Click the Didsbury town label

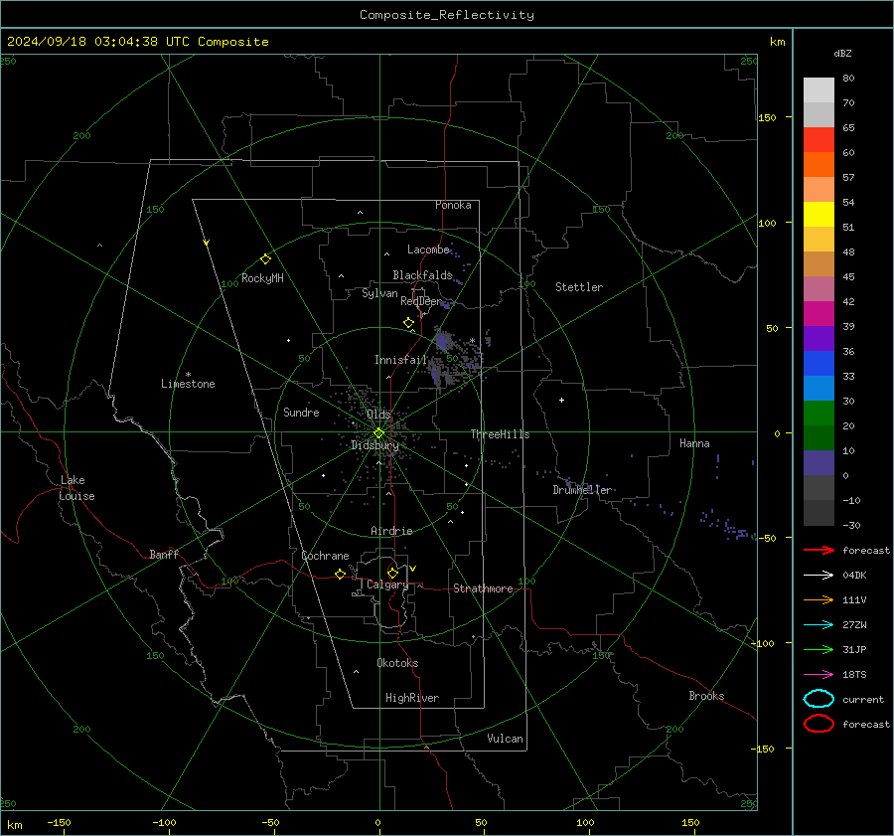[x=374, y=445]
